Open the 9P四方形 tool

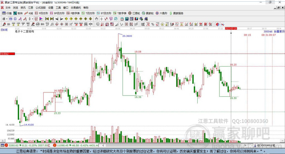[x=57, y=13]
